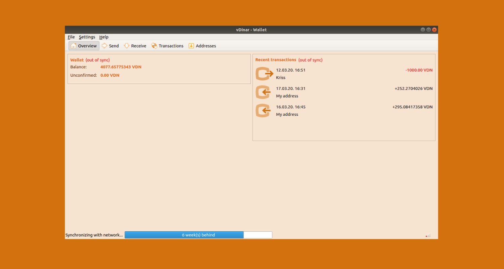Click the date 12.03.20. 16:51
The image size is (504, 269).
(x=291, y=70)
